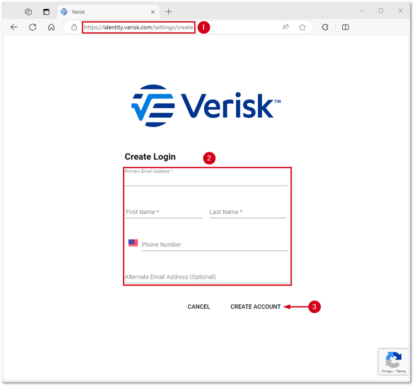Close the browser window
The image size is (414, 386).
coord(400,11)
